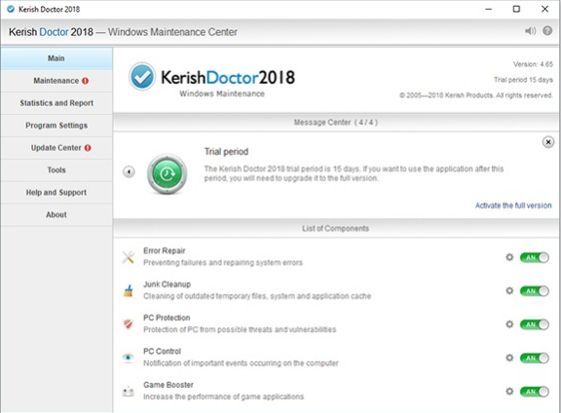This screenshot has height=413, width=561.
Task: Open Error Repair settings gear
Action: [x=509, y=257]
